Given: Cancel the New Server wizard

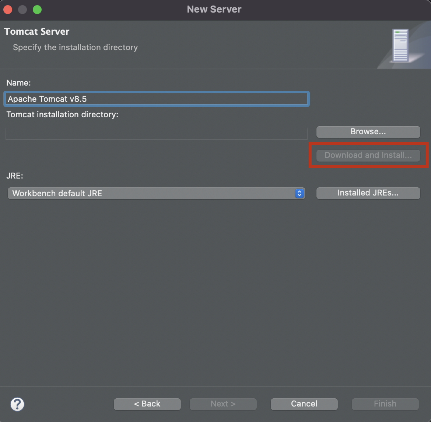Looking at the screenshot, I should [x=304, y=404].
